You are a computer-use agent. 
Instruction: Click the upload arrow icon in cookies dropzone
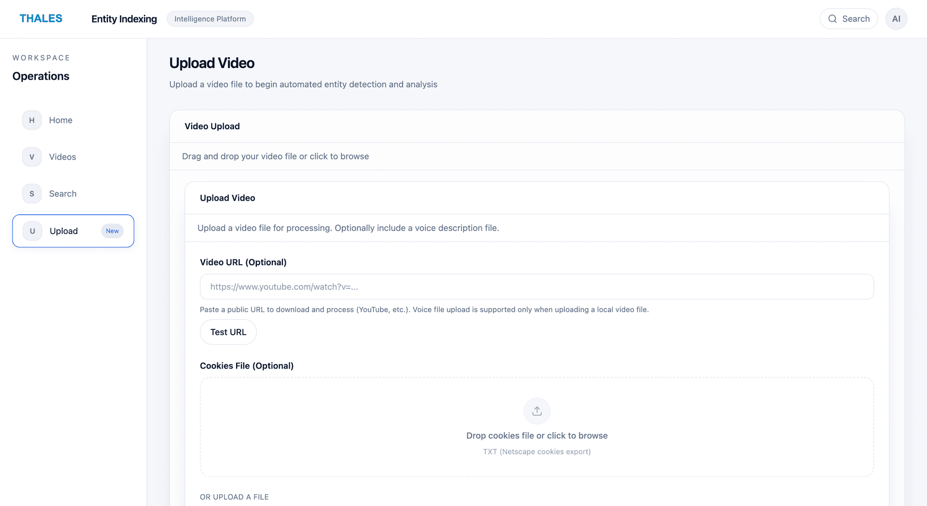click(536, 410)
